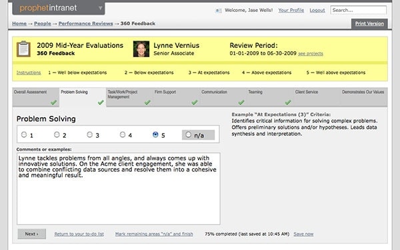Switch to the Problem Solving tab
Image resolution: width=400 pixels, height=250 pixels.
(x=83, y=97)
